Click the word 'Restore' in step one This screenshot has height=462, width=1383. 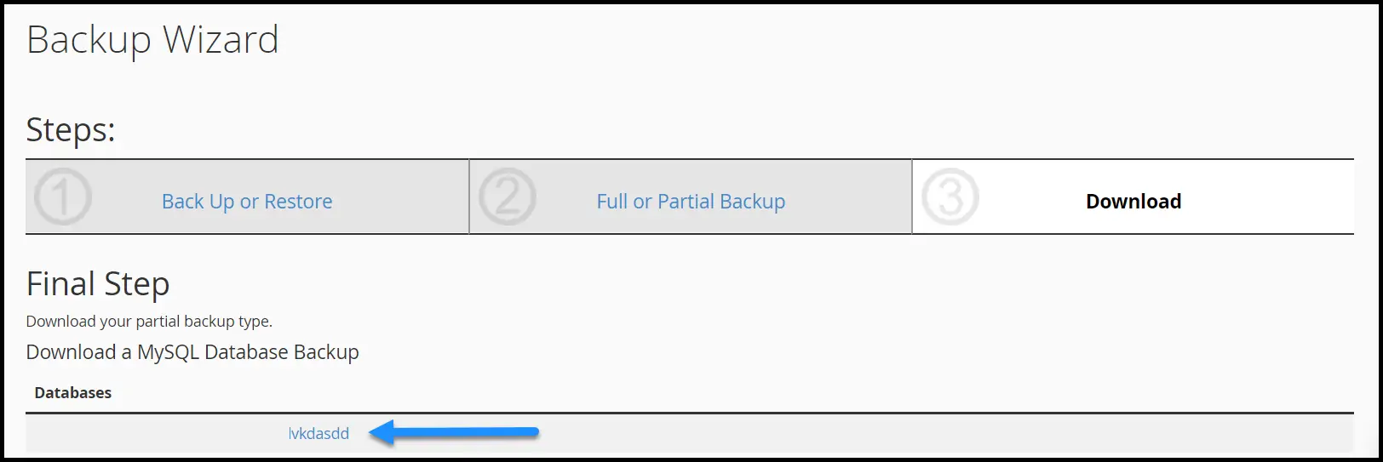coord(298,202)
